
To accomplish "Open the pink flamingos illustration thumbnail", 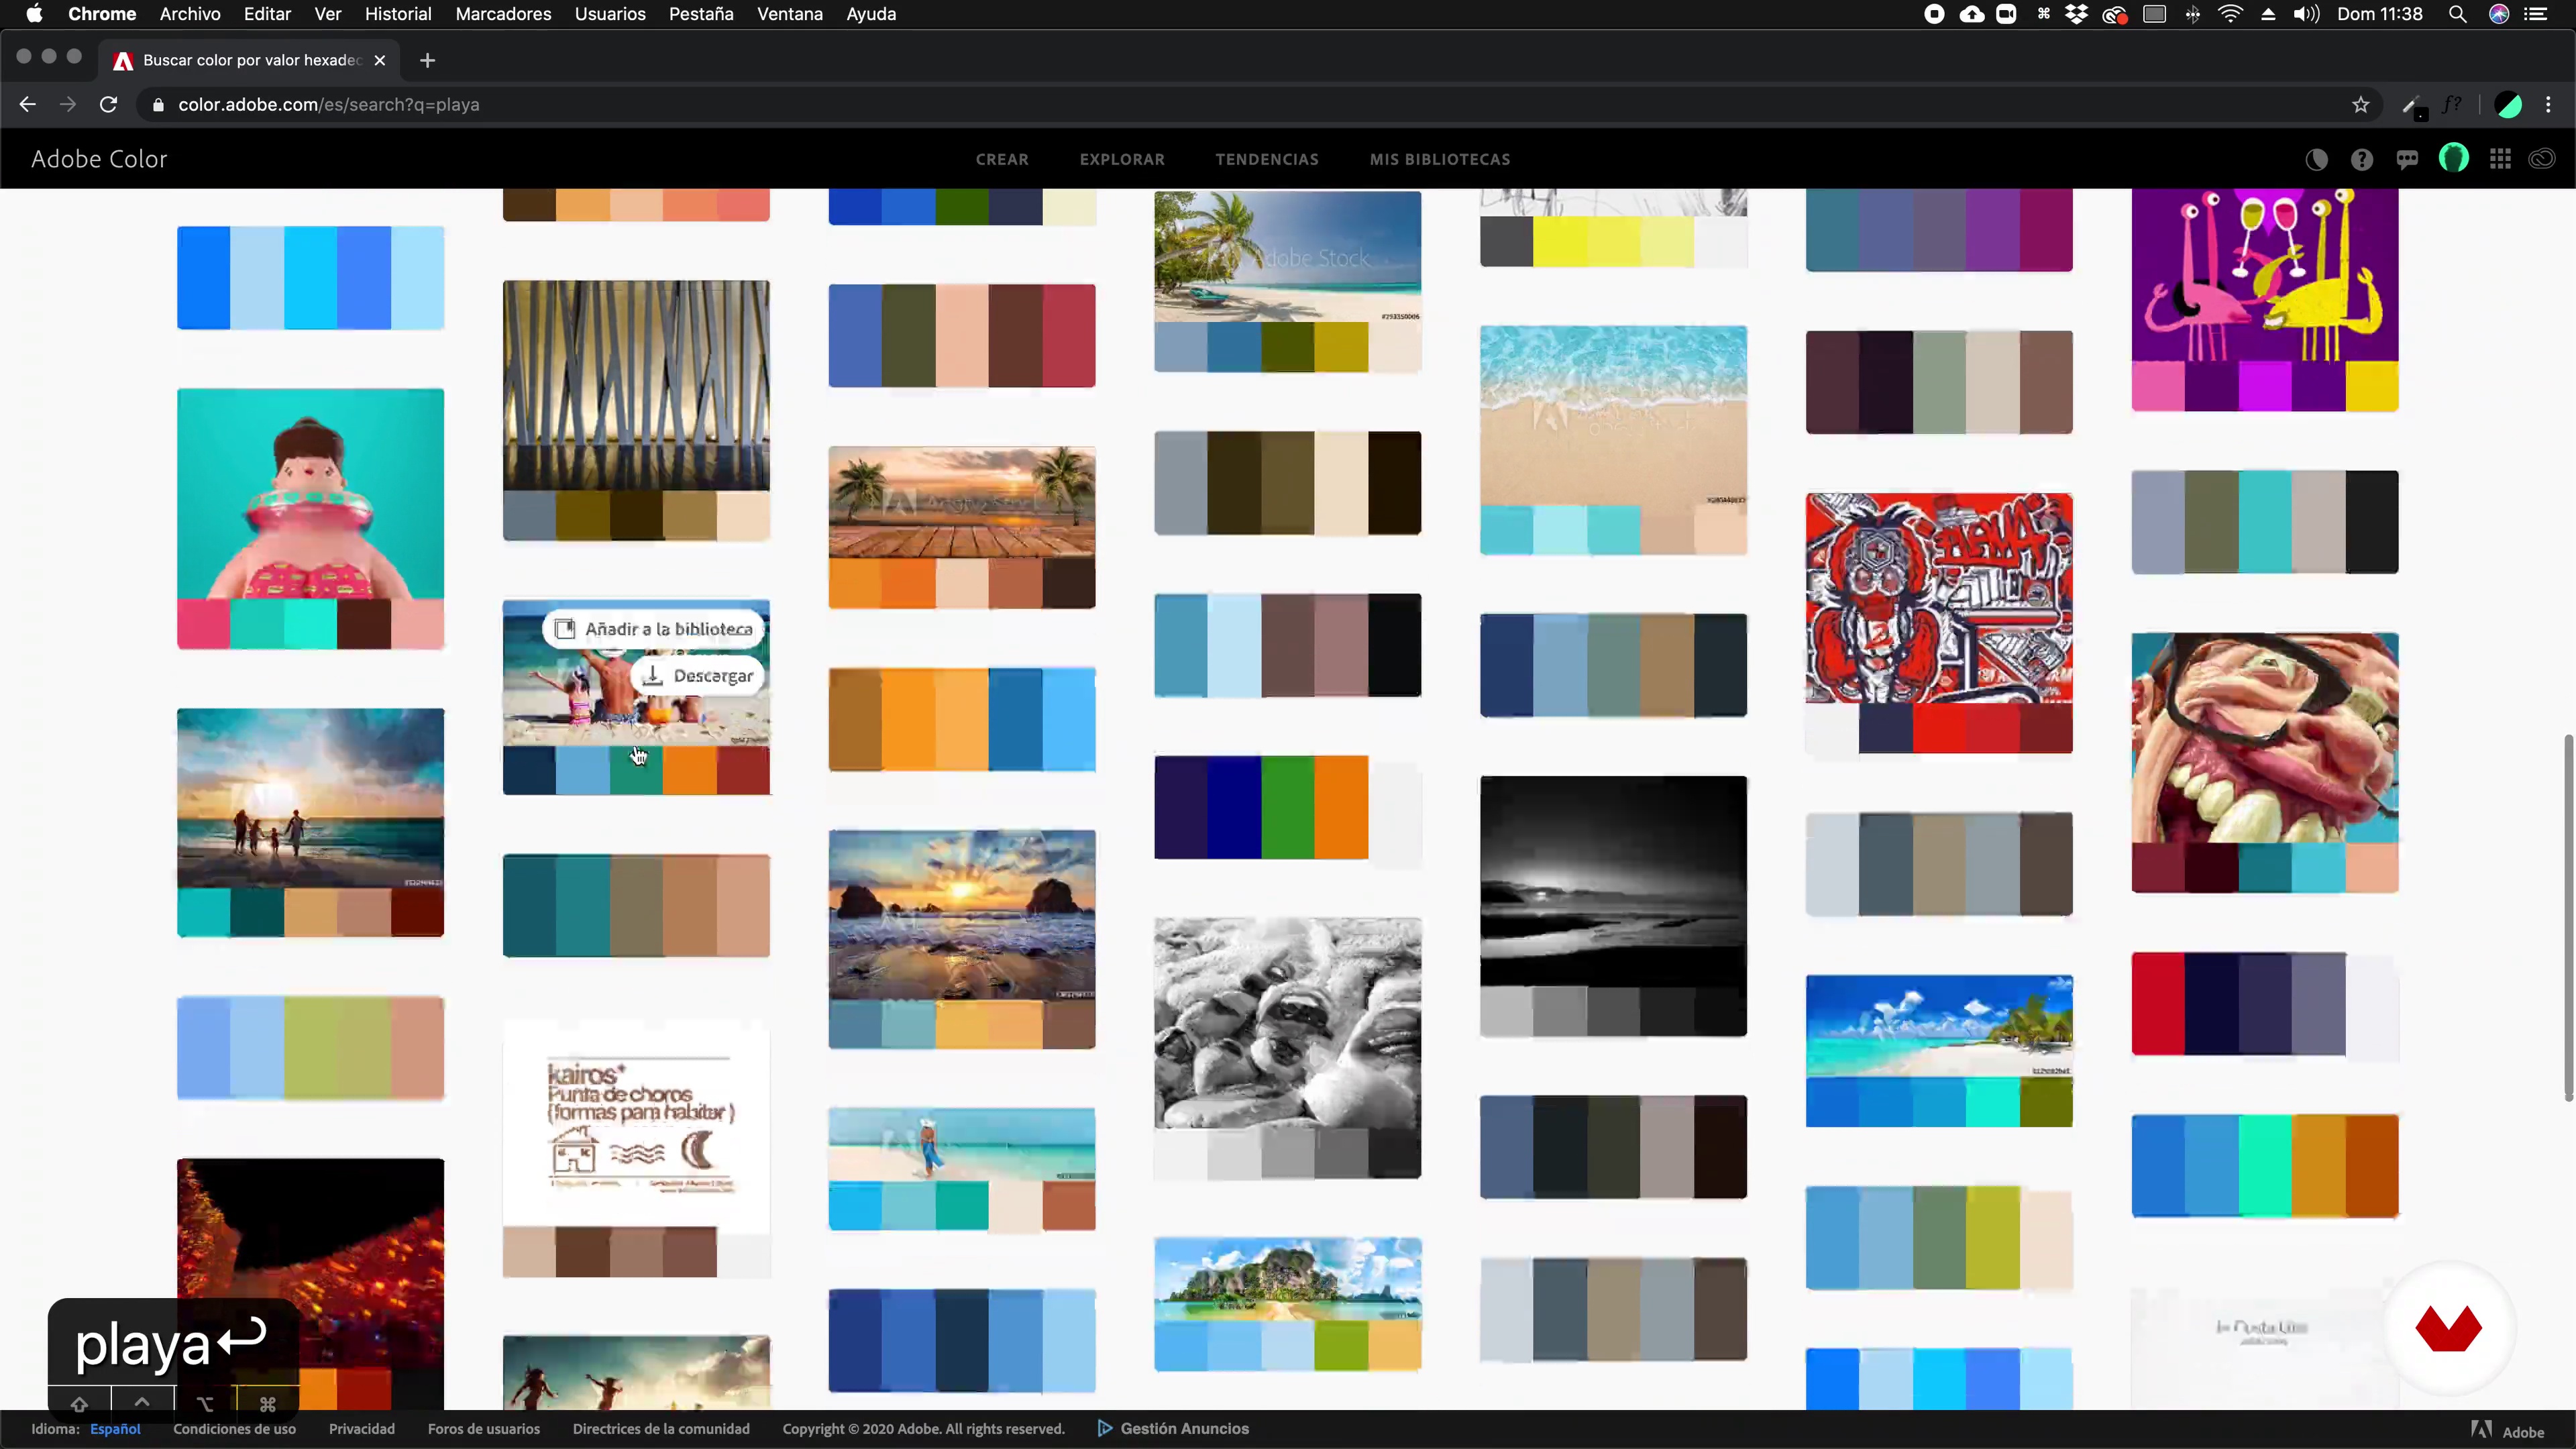I will point(2265,275).
